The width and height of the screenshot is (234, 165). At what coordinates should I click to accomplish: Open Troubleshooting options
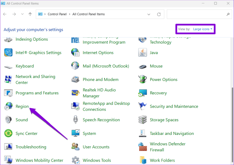click(x=31, y=147)
